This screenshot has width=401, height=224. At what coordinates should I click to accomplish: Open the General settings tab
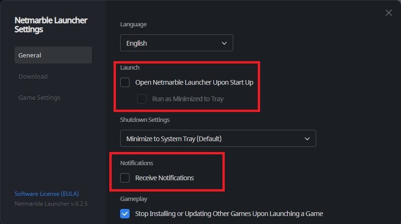53,55
